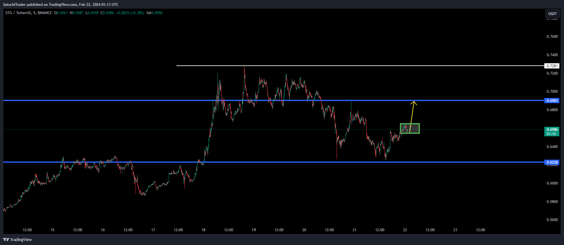Click the 0.6800 price axis label
564x245 pixels.
pyautogui.click(x=552, y=110)
